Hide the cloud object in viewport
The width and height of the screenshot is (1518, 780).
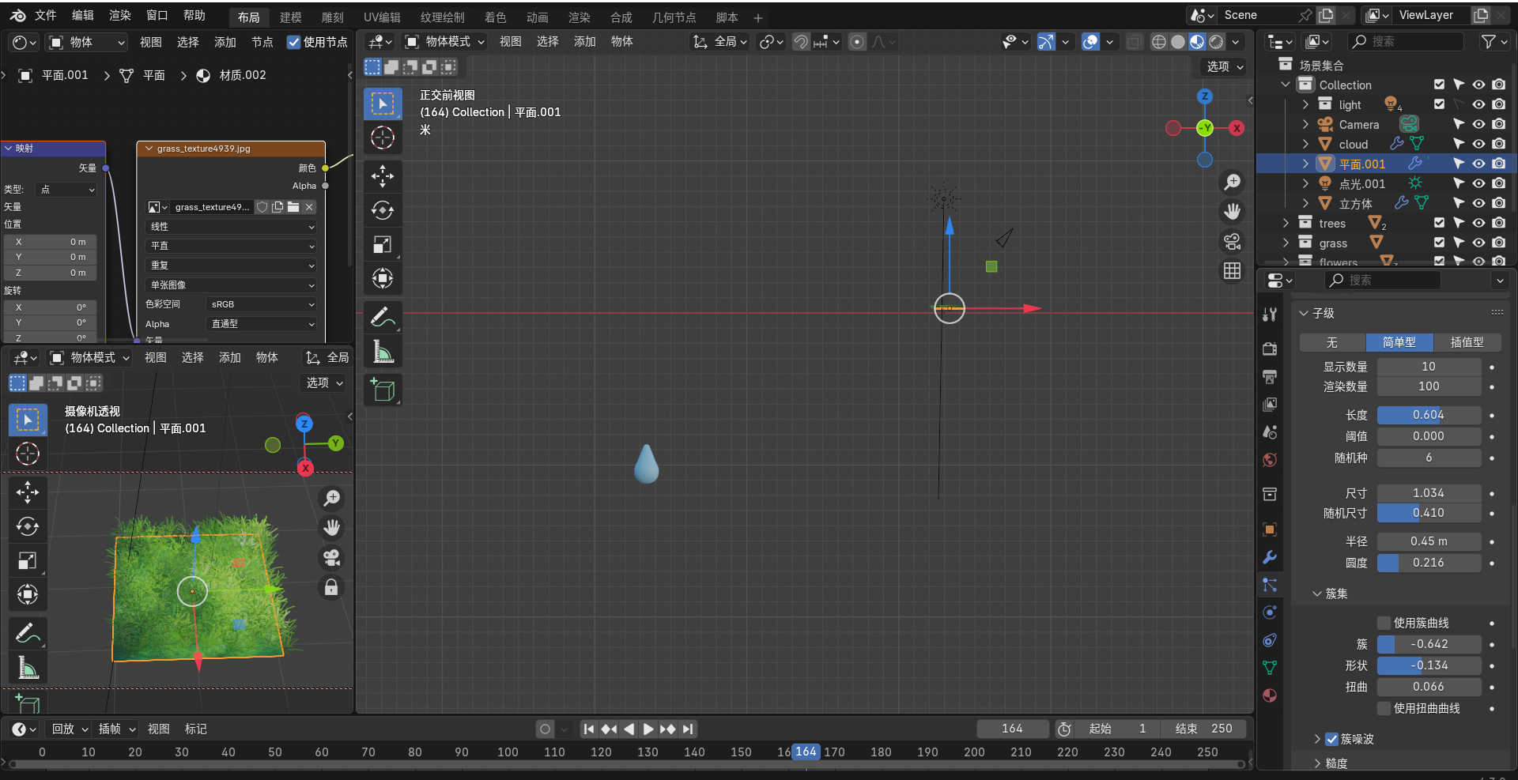[1478, 144]
